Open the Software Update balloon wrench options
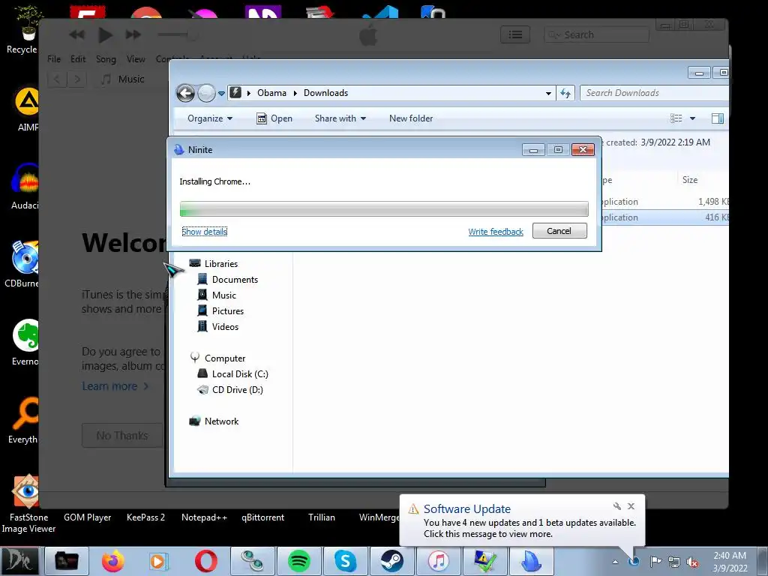 (616, 506)
